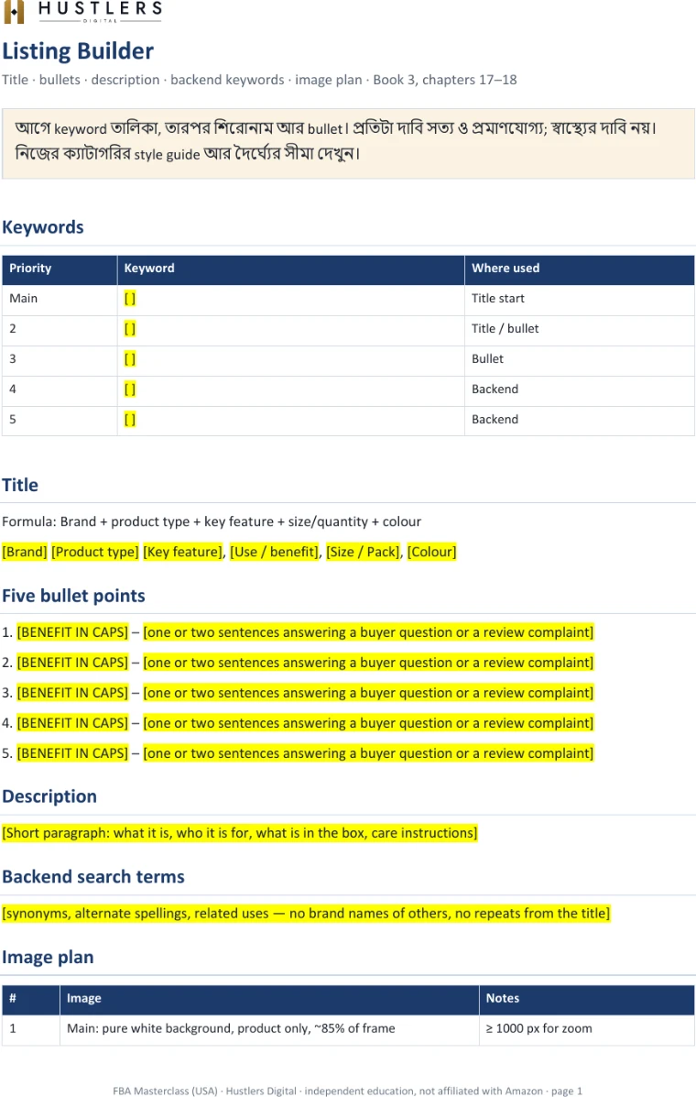Click the "Backend" cell in priority row 5
Viewport: 696px width, 1097px height.
pyautogui.click(x=580, y=420)
